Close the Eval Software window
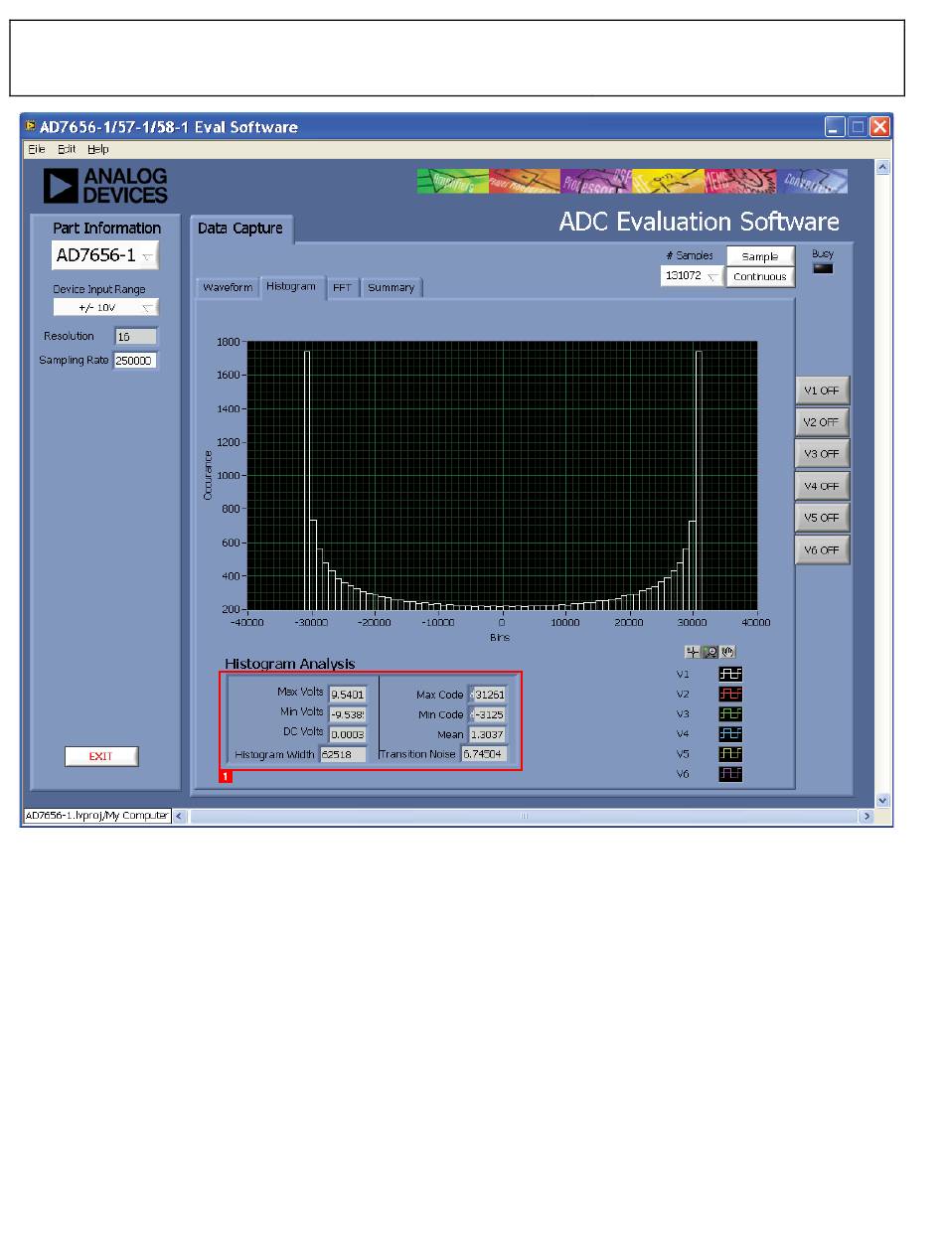 pos(879,127)
